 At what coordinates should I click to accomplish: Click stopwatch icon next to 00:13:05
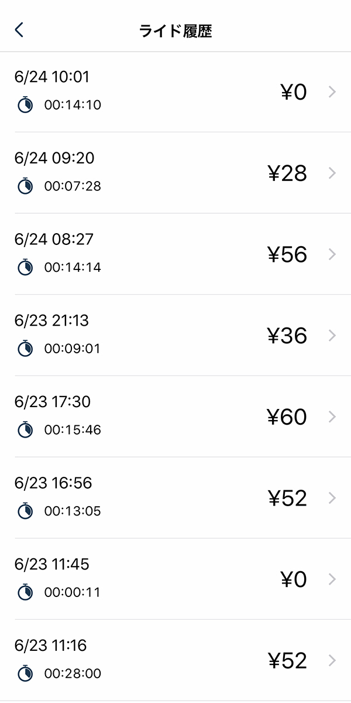tap(25, 511)
